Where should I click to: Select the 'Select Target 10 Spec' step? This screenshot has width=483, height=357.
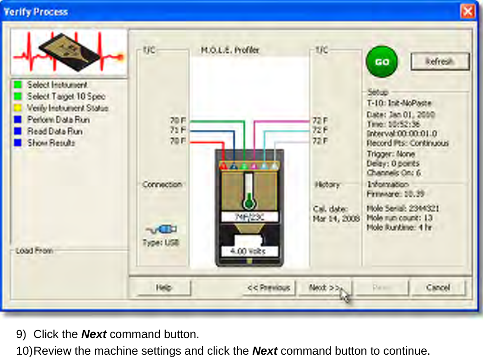[66, 96]
